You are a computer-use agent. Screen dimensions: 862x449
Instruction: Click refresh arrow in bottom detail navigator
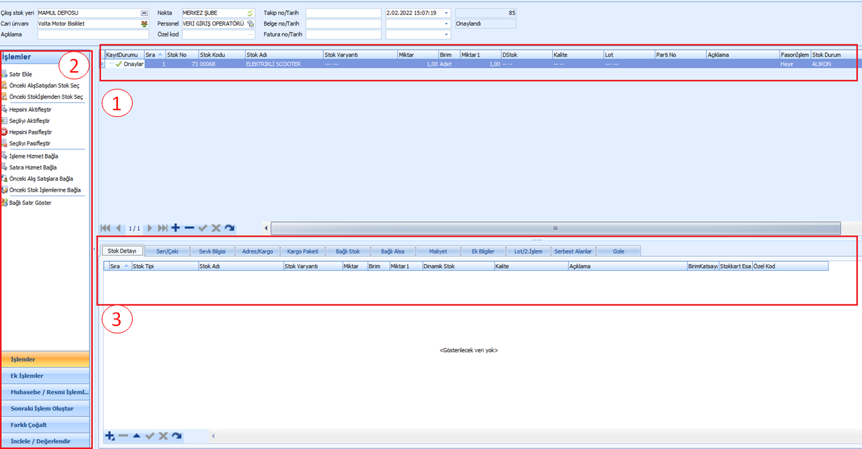point(176,436)
